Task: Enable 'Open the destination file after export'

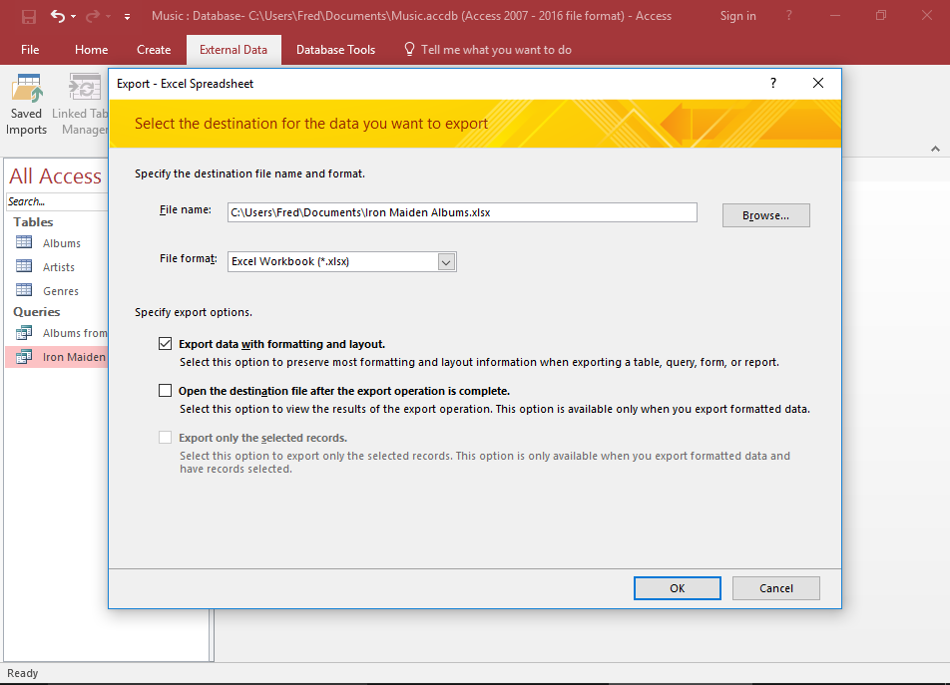Action: (165, 390)
